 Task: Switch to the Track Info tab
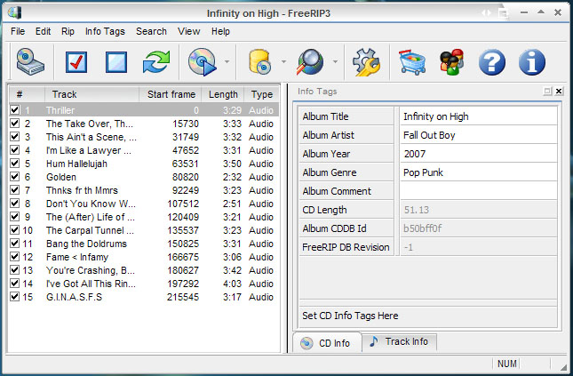[x=400, y=341]
